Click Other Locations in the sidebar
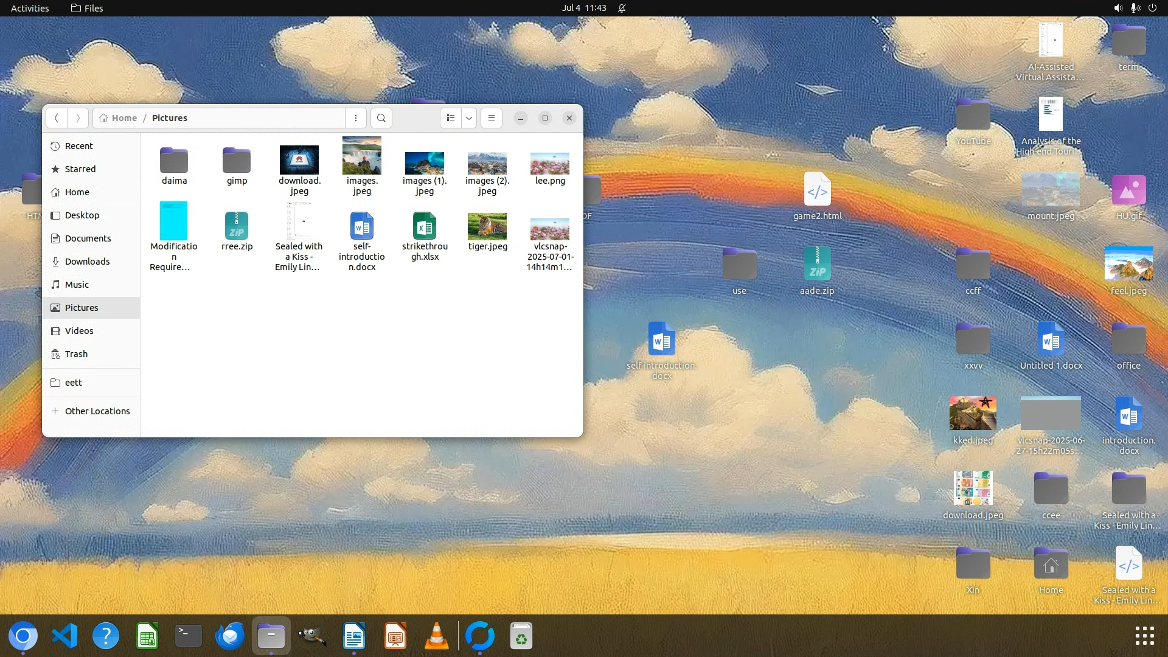1168x657 pixels. coord(97,411)
